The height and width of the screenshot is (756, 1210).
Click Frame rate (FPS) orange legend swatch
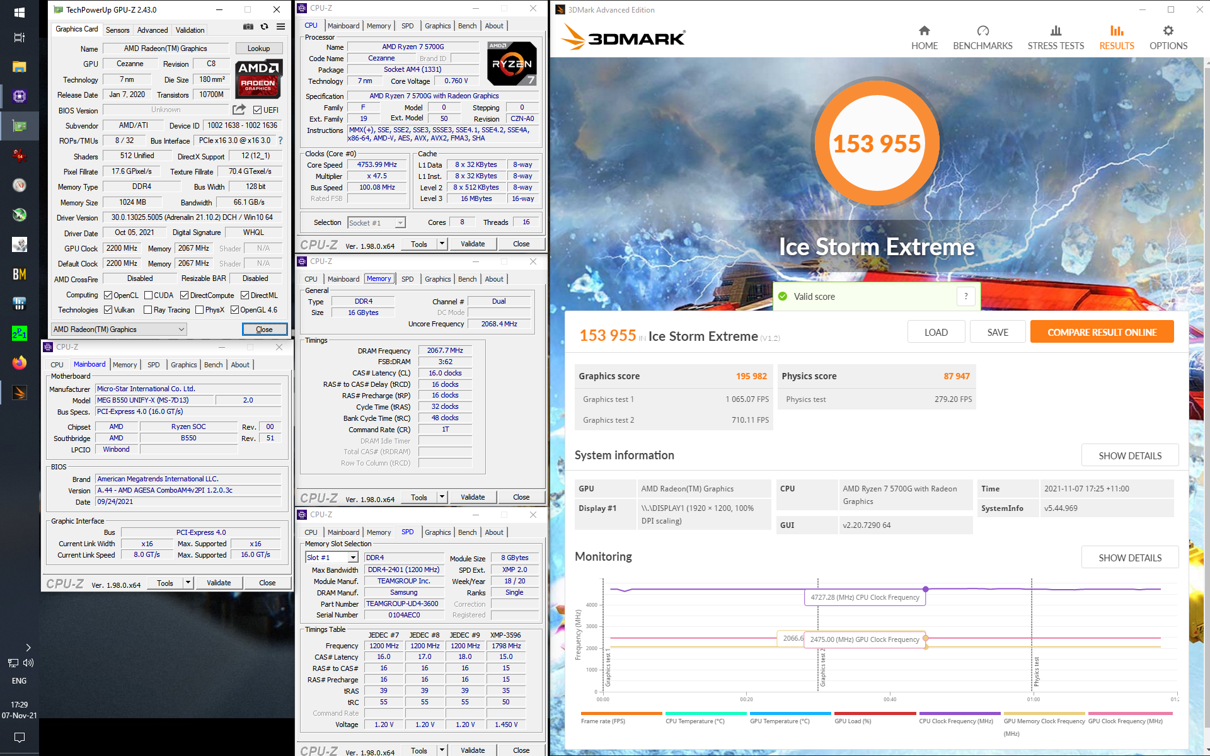coord(621,713)
